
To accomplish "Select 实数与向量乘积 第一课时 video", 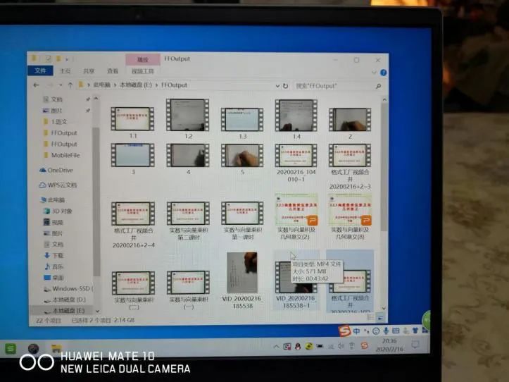I will (242, 221).
